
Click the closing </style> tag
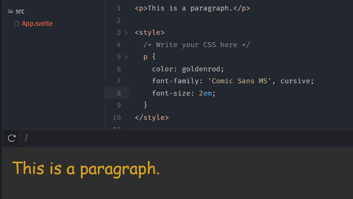click(x=152, y=118)
